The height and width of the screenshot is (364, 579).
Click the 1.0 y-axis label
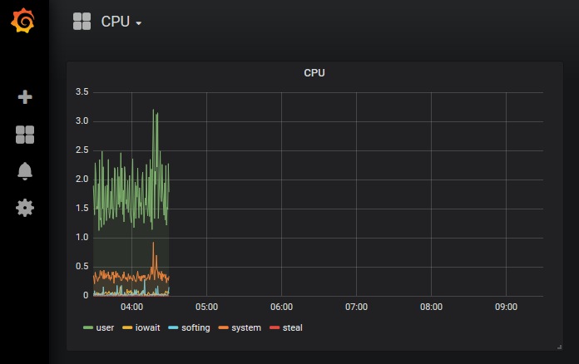[x=82, y=238]
